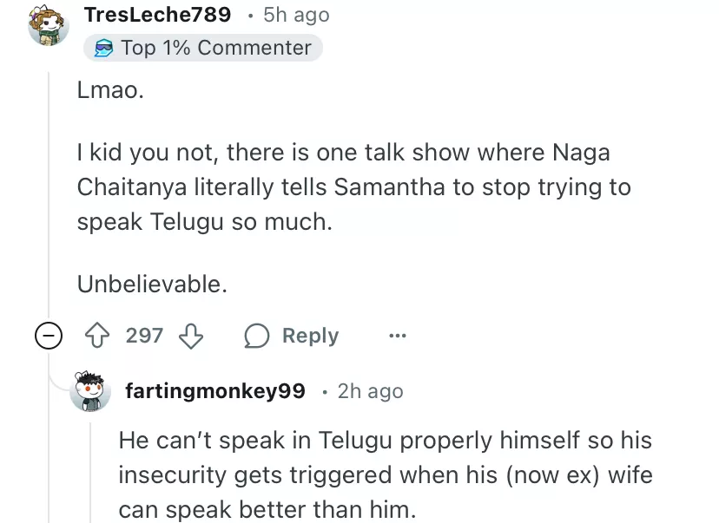Open the 2h ago timestamp permalink
Image resolution: width=719 pixels, height=523 pixels.
(x=371, y=391)
